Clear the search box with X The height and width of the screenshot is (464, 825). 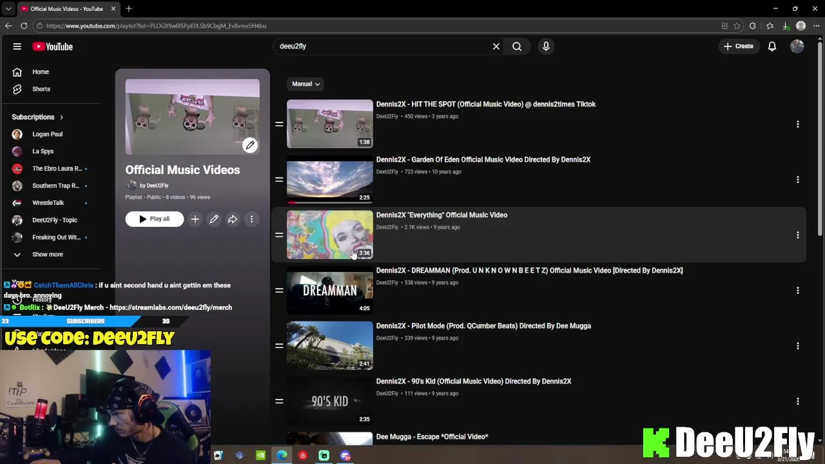pyautogui.click(x=496, y=46)
